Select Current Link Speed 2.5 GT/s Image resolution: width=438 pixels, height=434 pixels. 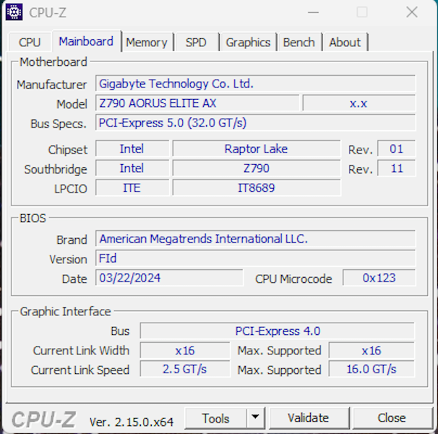click(x=185, y=369)
